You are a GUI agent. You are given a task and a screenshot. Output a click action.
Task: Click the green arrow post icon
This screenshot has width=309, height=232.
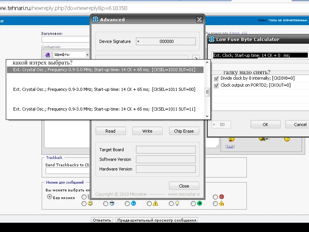pos(199,203)
